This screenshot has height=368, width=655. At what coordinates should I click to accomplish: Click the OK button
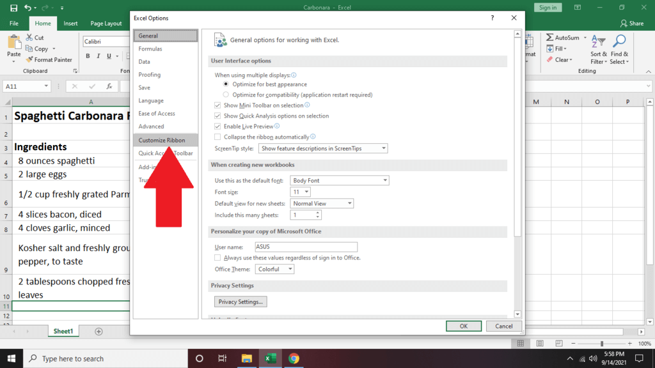464,326
